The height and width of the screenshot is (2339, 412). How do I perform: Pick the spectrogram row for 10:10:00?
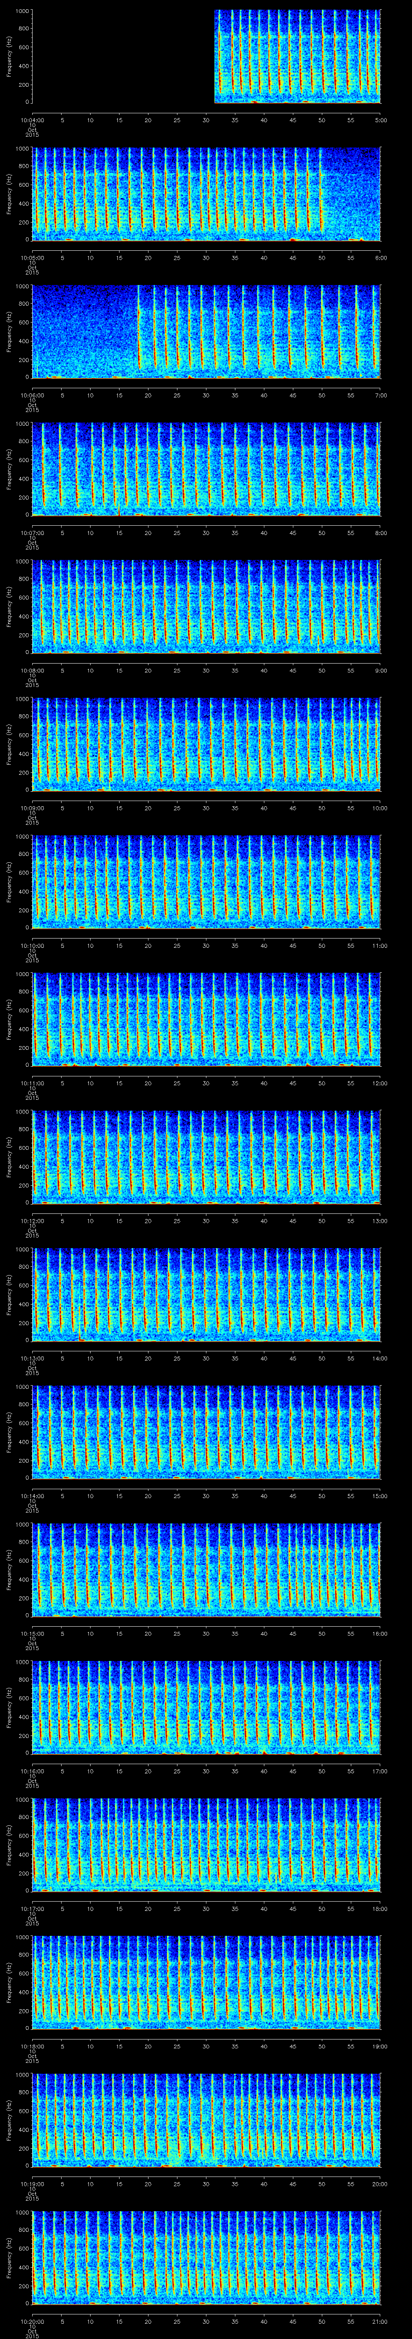206,882
